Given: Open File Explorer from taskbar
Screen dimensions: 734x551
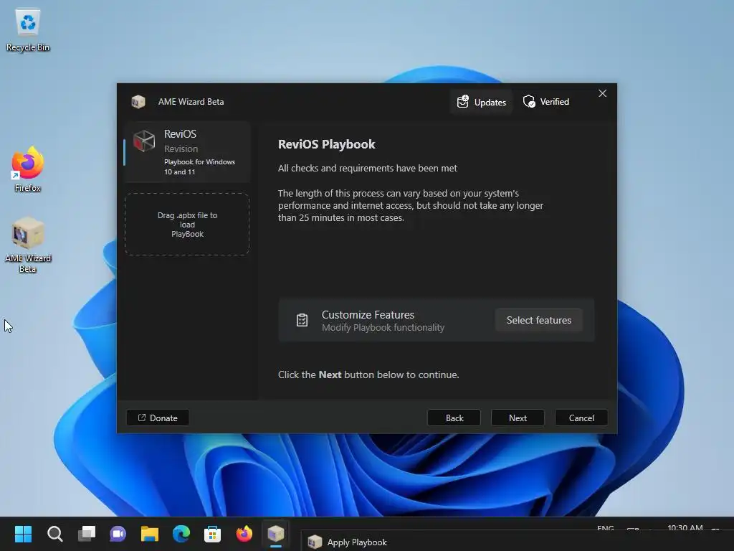Looking at the screenshot, I should click(150, 534).
